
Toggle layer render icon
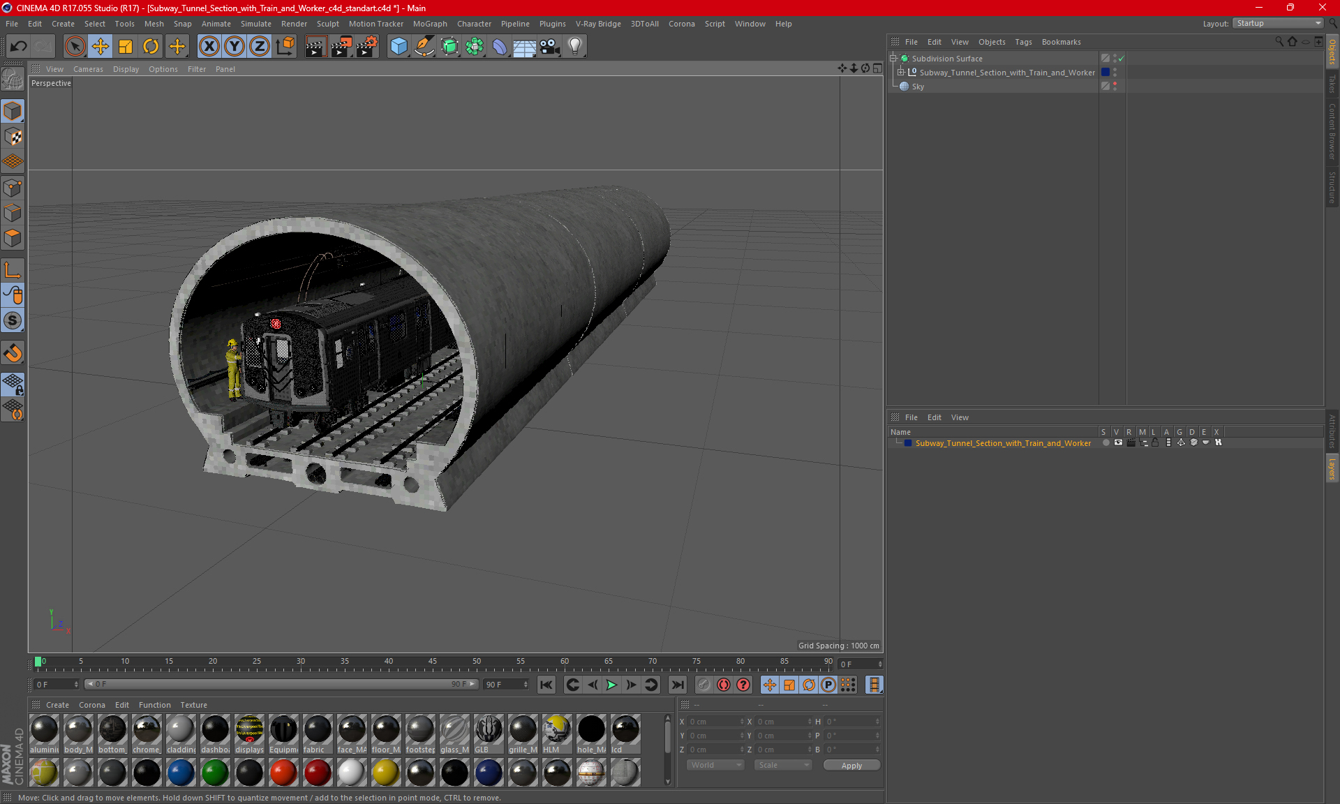click(x=1131, y=442)
